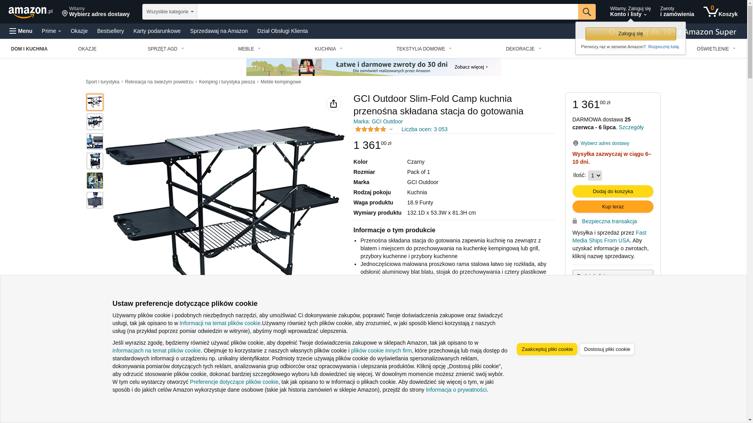Viewport: 753px width, 423px height.
Task: Click inside the search text field
Action: point(387,12)
